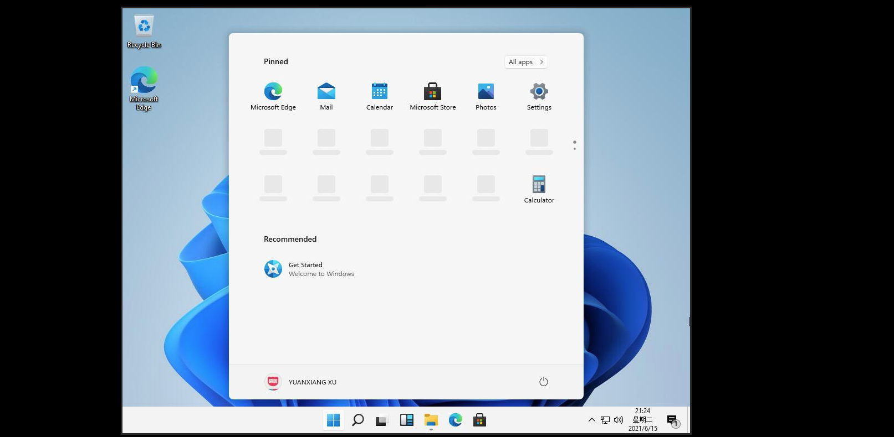Show hidden icons in system tray
894x437 pixels.
[x=592, y=420]
